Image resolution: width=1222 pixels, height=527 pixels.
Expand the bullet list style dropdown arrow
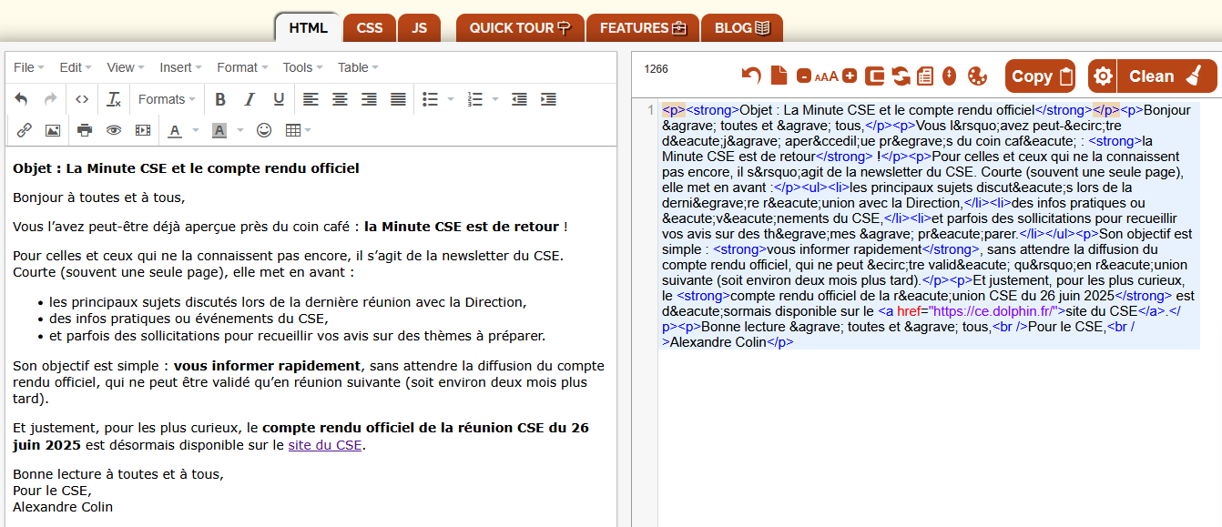coord(451,99)
